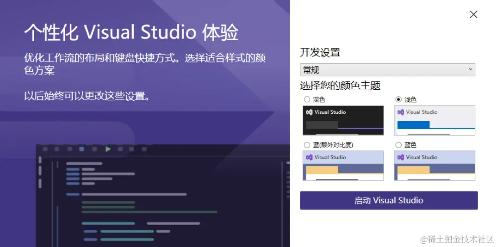Click the 个性化 Visual Studio 体验 title
Screen dimensions: 497x247
131,33
